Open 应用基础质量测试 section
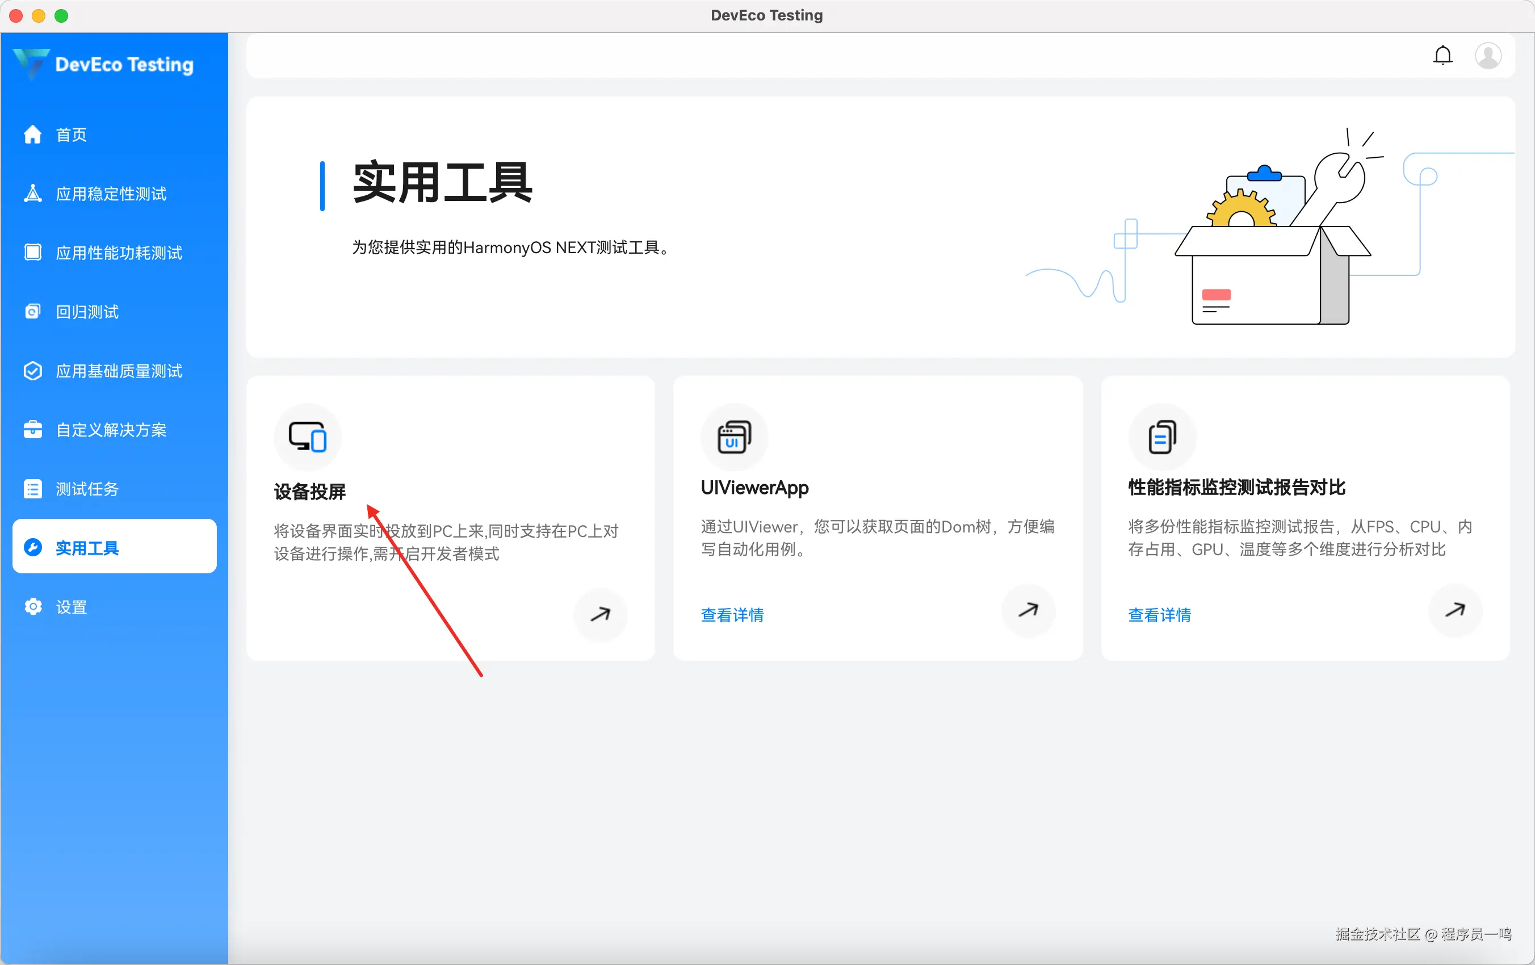Viewport: 1535px width, 965px height. point(119,371)
